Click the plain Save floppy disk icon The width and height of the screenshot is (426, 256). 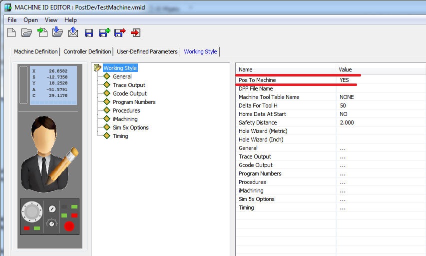coord(89,33)
